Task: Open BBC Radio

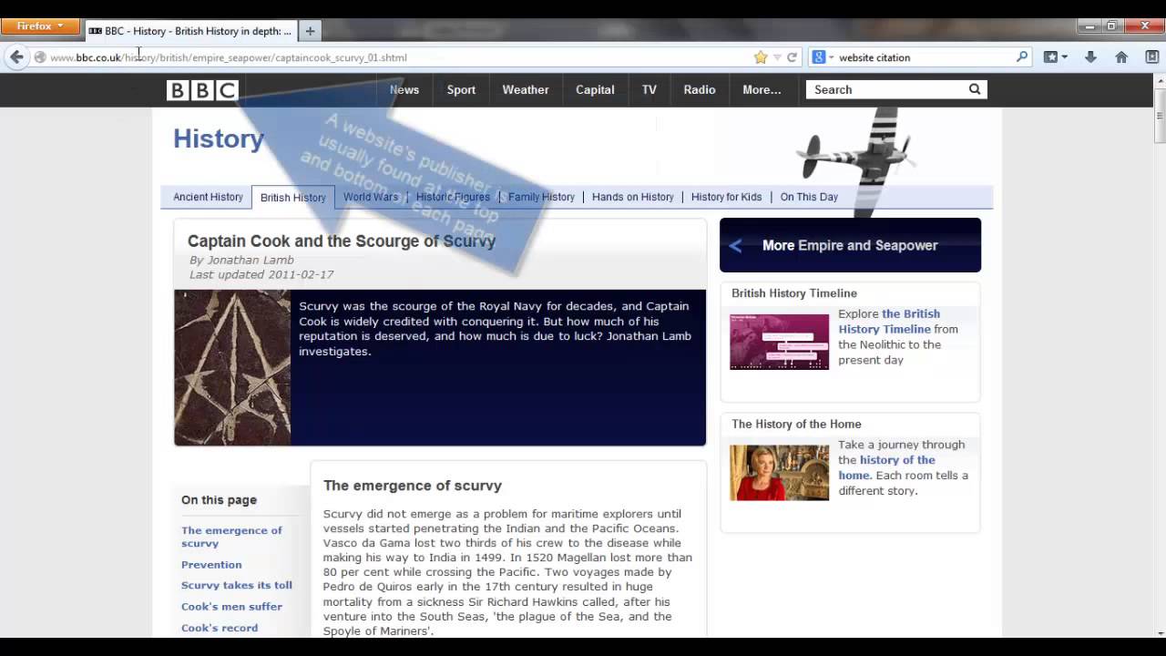Action: 700,90
